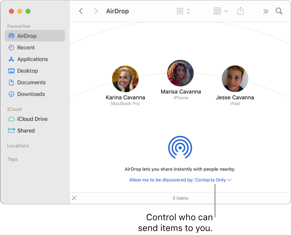Image resolution: width=291 pixels, height=235 pixels.
Task: Start a search with the magnifying glass
Action: pos(278,11)
